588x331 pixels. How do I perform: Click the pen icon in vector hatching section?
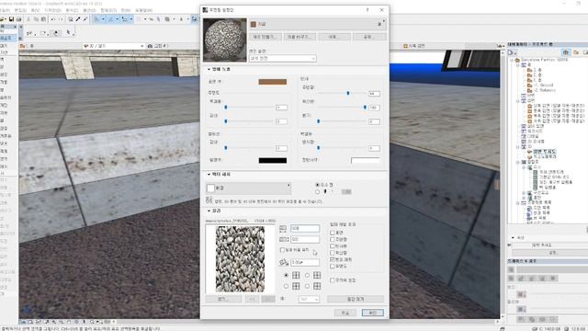(x=325, y=191)
